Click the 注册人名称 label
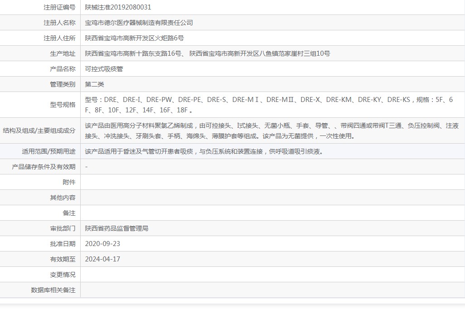 point(59,23)
